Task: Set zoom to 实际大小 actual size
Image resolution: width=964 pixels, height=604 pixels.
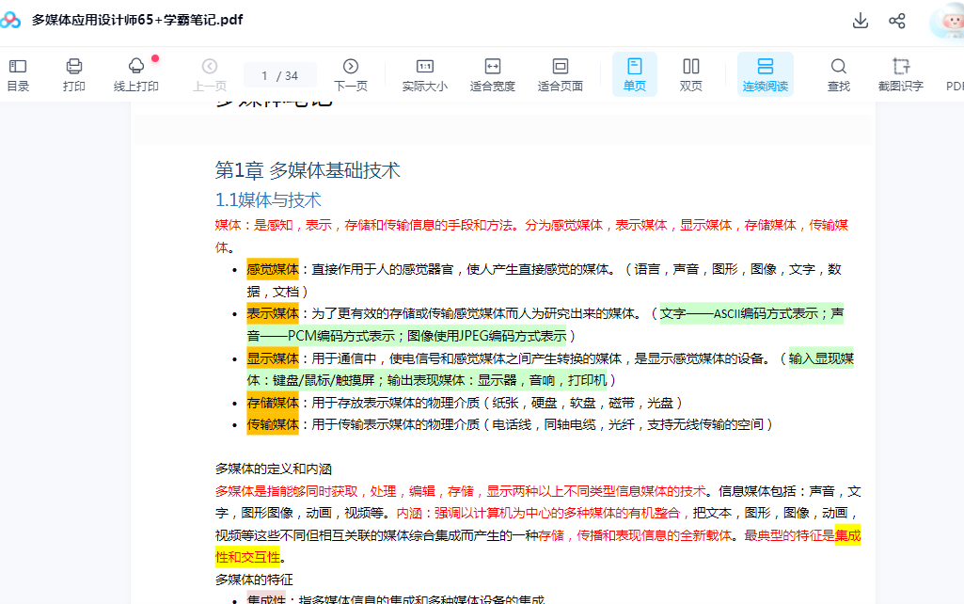Action: tap(425, 74)
